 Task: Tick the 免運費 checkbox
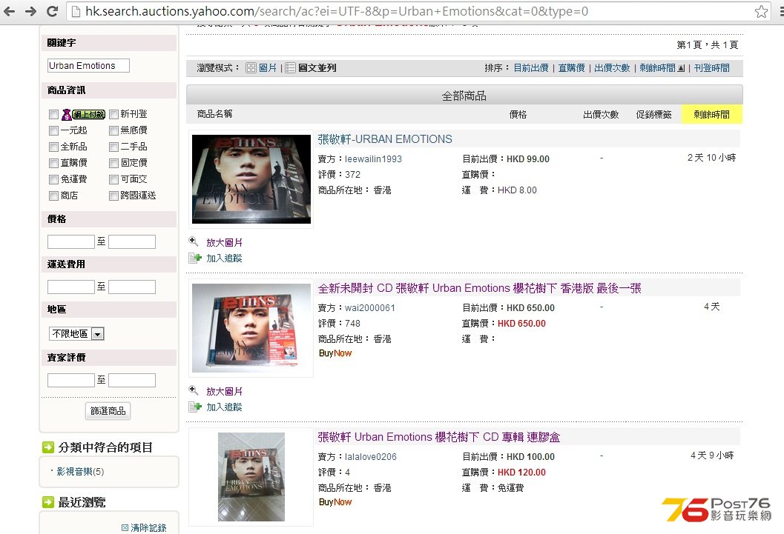point(54,180)
